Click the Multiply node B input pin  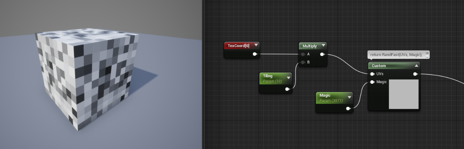click(x=303, y=62)
